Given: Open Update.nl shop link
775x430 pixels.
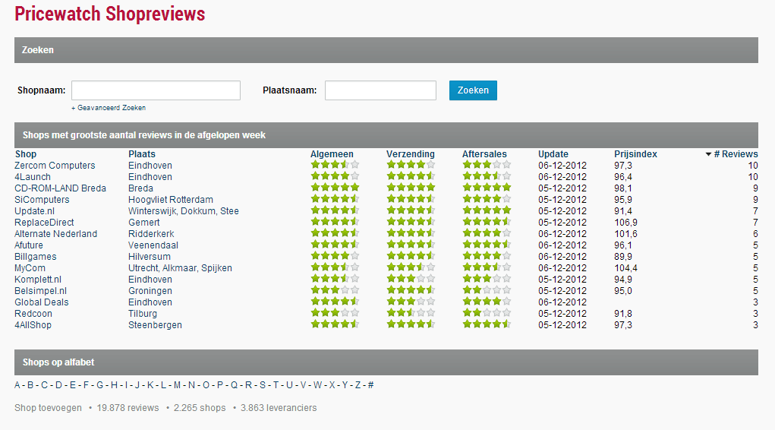Looking at the screenshot, I should 35,210.
